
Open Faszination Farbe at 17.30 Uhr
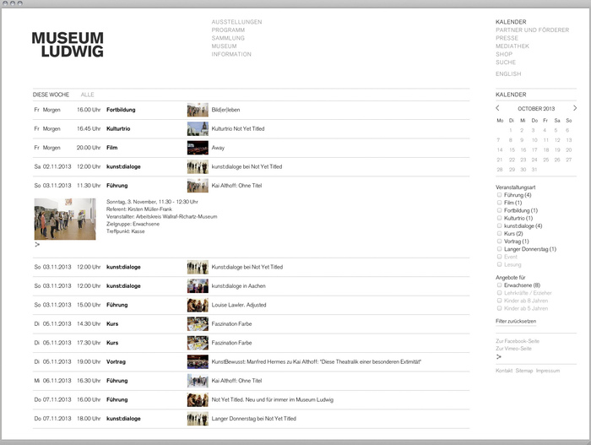231,343
